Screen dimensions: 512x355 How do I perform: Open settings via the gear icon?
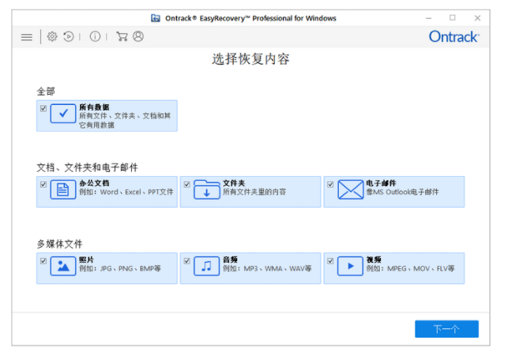[52, 36]
